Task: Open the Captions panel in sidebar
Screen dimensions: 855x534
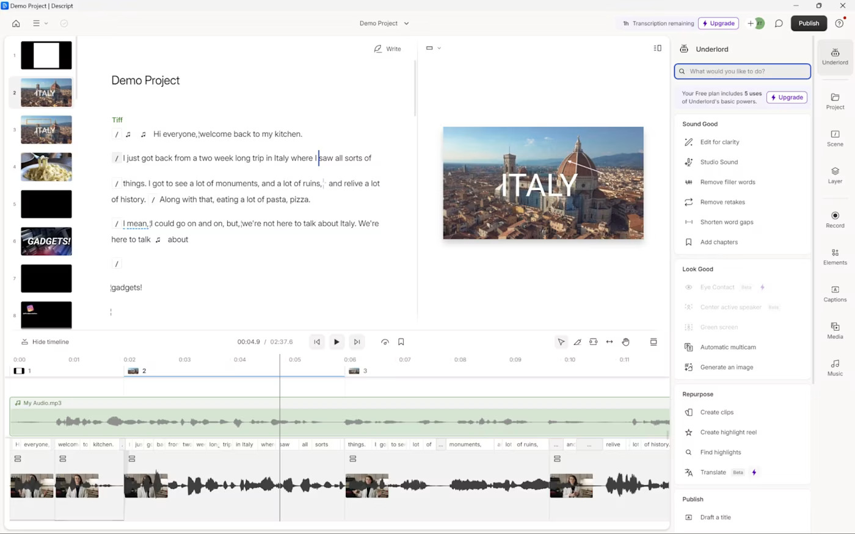Action: [835, 293]
